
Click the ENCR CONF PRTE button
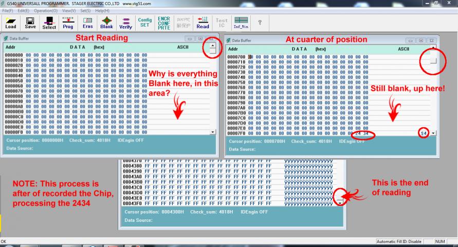pos(162,23)
